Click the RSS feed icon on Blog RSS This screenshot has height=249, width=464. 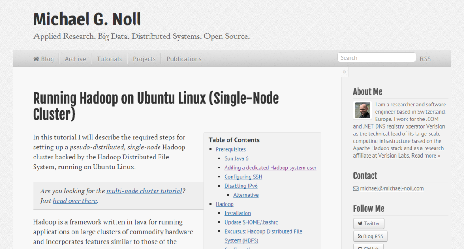[x=360, y=236]
